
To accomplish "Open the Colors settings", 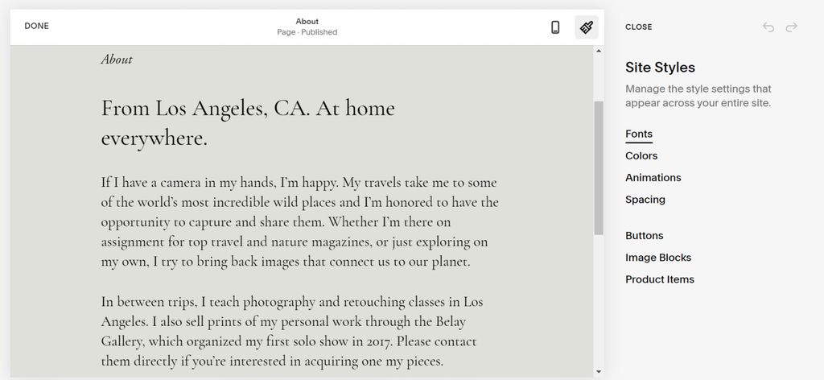I will [x=641, y=155].
